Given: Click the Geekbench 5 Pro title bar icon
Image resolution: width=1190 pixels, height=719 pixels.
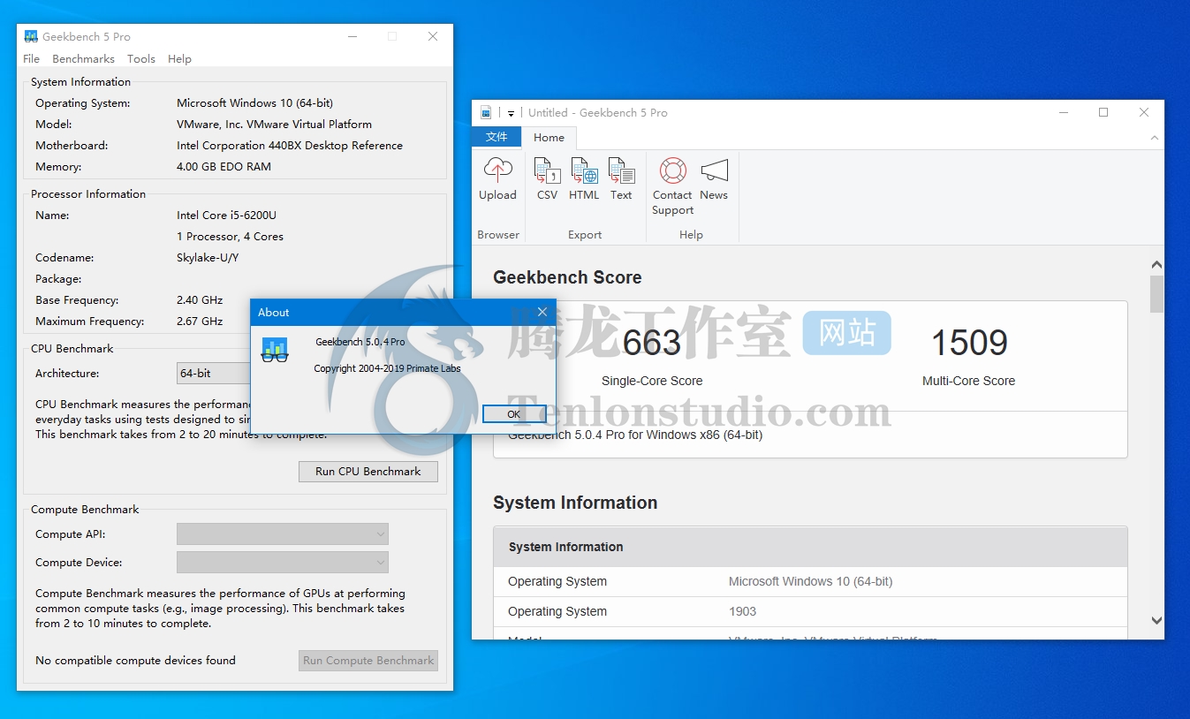Looking at the screenshot, I should pos(31,36).
